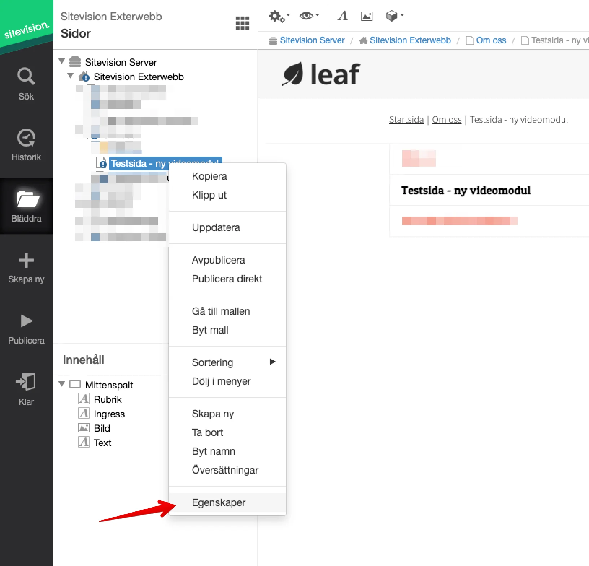Select Dölj i menyer menu entry
589x566 pixels.
[227, 381]
